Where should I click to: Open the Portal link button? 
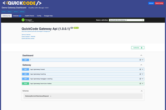(x=4, y=12)
